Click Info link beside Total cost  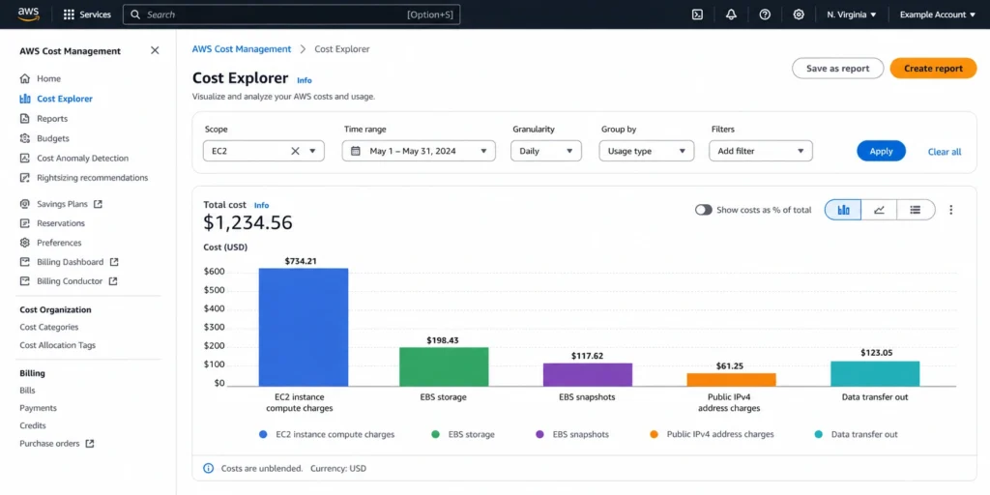tap(261, 205)
